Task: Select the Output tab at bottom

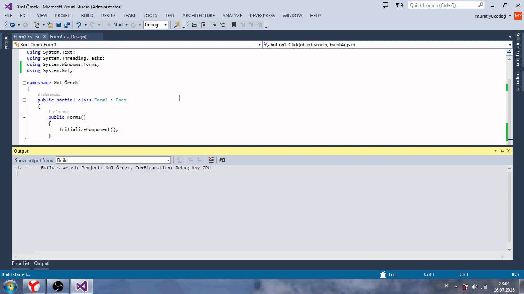Action: [x=41, y=263]
